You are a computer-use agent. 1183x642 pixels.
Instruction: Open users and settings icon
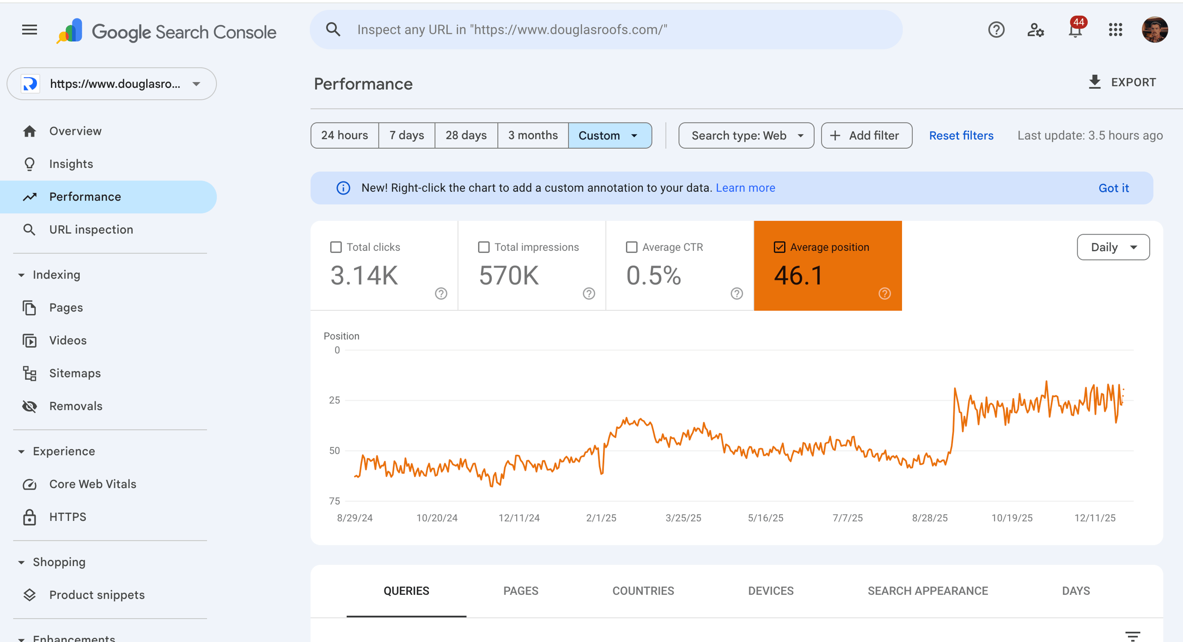(x=1035, y=30)
